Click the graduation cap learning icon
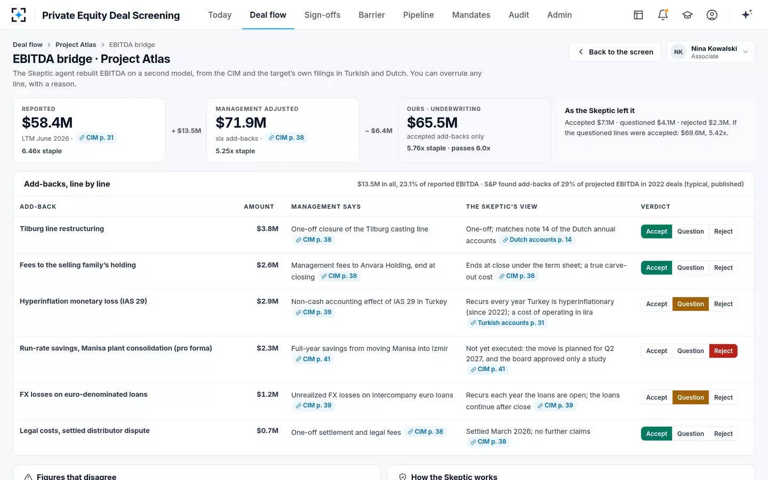768x480 pixels. tap(687, 15)
